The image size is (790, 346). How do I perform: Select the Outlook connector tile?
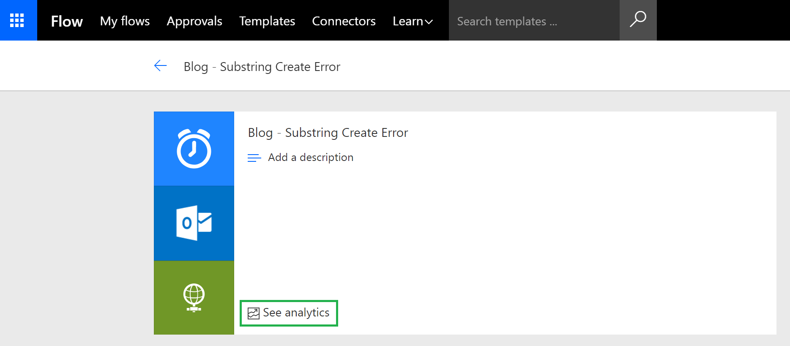pyautogui.click(x=194, y=223)
